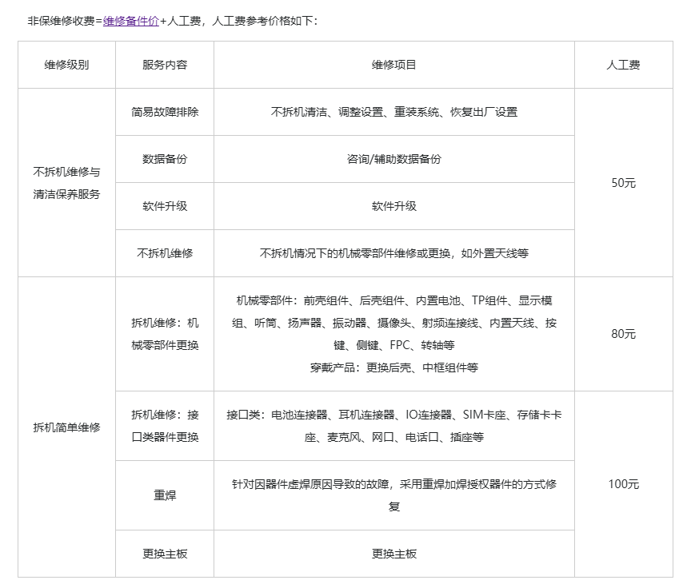The image size is (695, 588).
Task: Click the 数据备份 service cell
Action: point(165,159)
